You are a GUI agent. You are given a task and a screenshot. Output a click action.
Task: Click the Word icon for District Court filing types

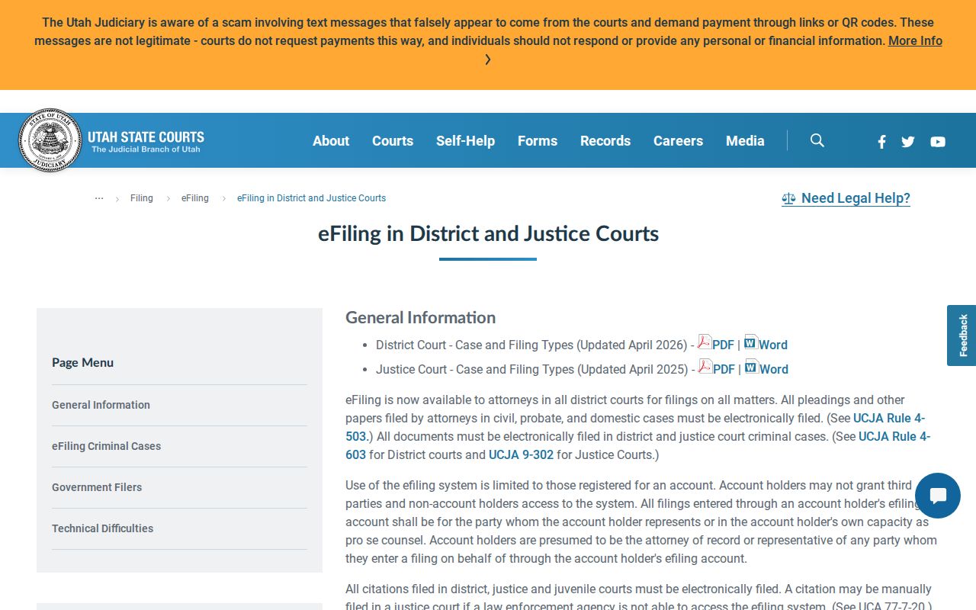pyautogui.click(x=751, y=342)
